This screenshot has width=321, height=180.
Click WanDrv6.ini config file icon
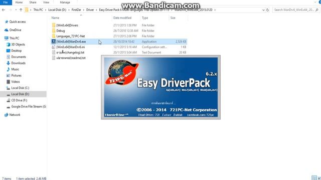point(54,47)
